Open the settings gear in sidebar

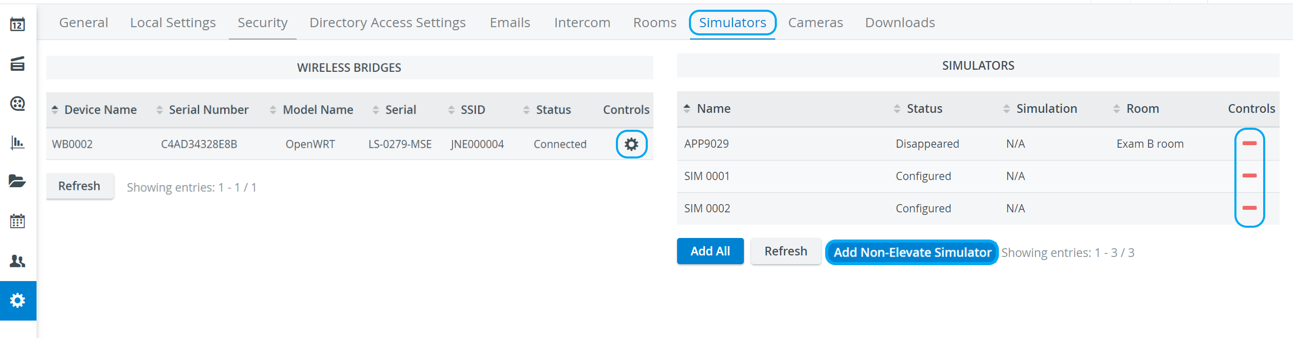pos(18,301)
